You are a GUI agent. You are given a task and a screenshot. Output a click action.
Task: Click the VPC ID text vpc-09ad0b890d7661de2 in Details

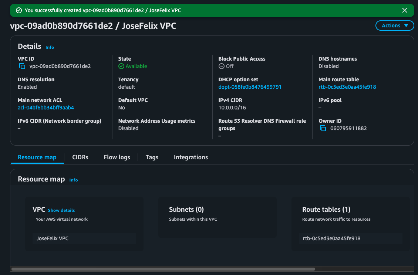coord(60,66)
